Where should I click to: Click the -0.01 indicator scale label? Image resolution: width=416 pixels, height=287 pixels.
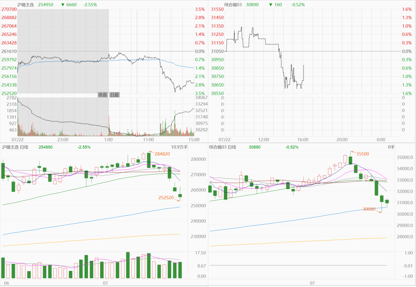[408, 265]
